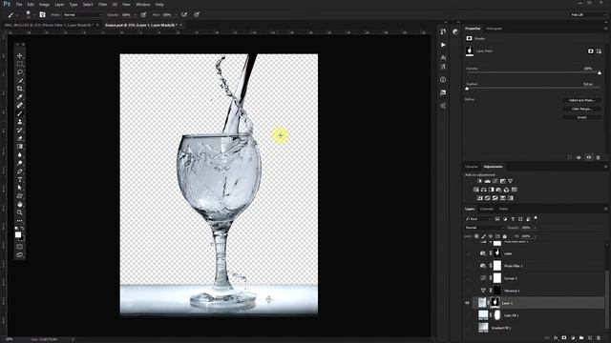
Task: Open the layer blend mode dropdown
Action: (x=484, y=228)
